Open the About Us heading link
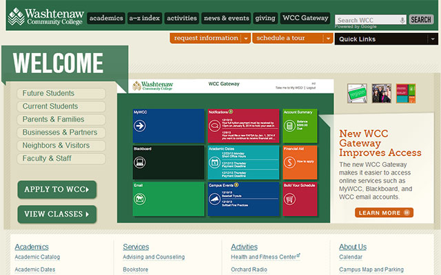 pyautogui.click(x=353, y=247)
